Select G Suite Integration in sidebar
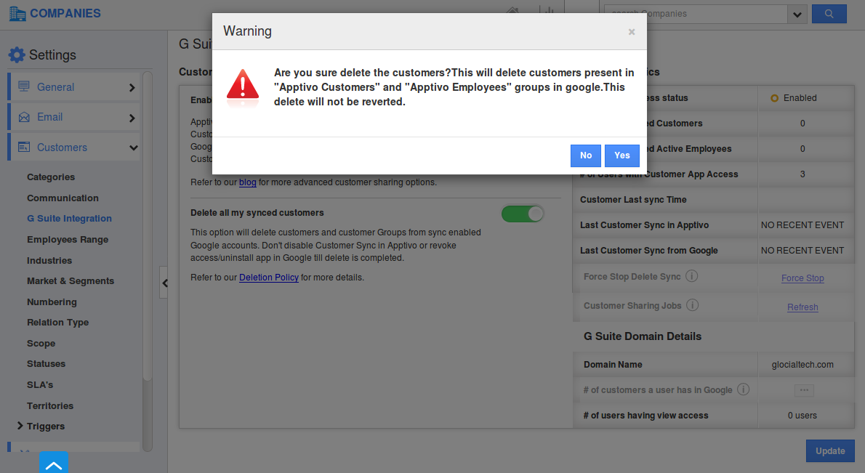 pos(70,218)
